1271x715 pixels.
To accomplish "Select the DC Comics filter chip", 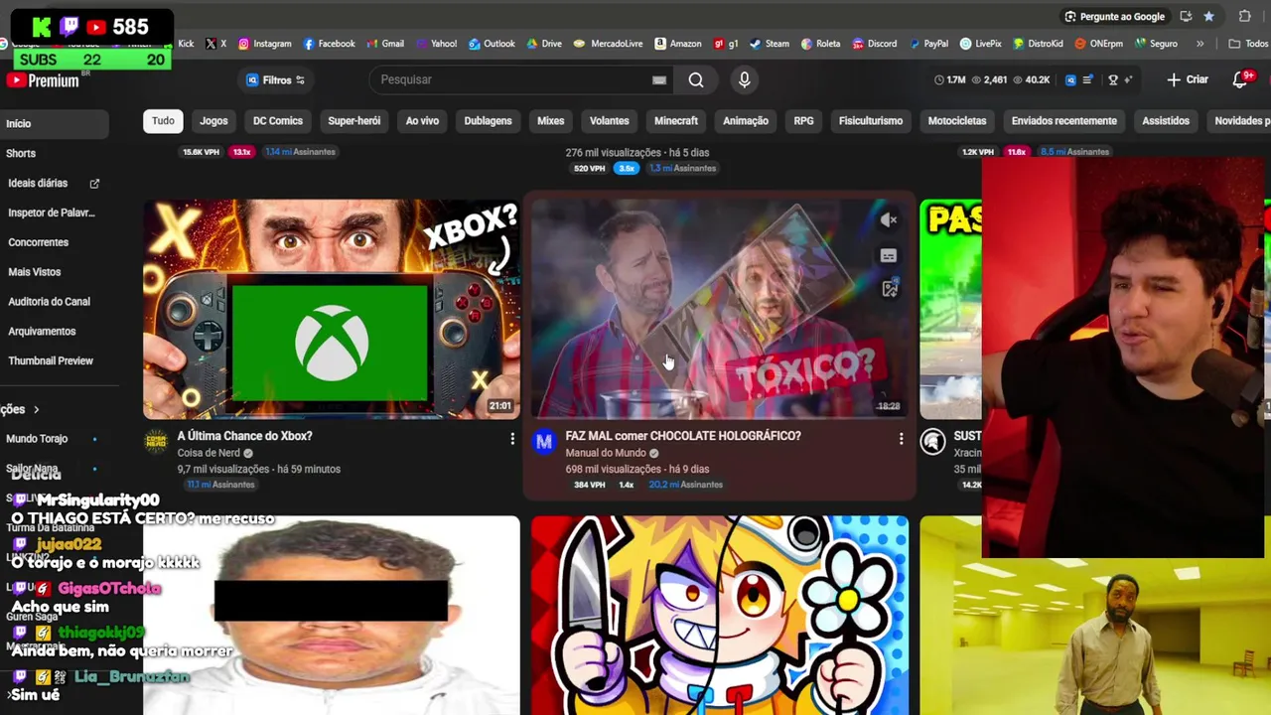I will (278, 121).
